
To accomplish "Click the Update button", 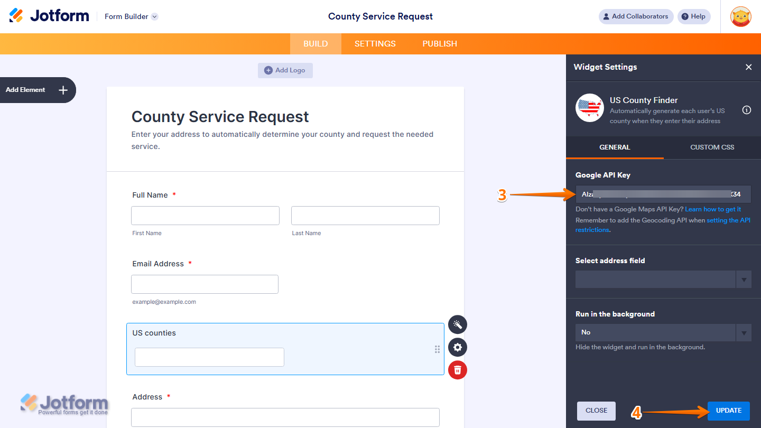I will click(x=728, y=411).
